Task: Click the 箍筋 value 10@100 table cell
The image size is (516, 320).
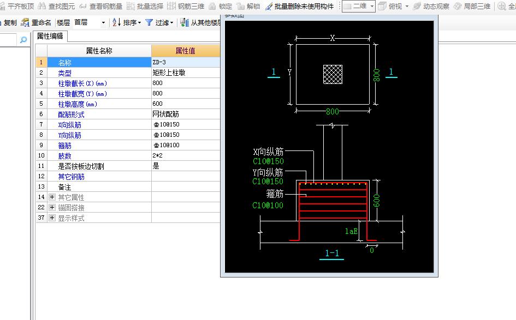Action: coord(186,145)
